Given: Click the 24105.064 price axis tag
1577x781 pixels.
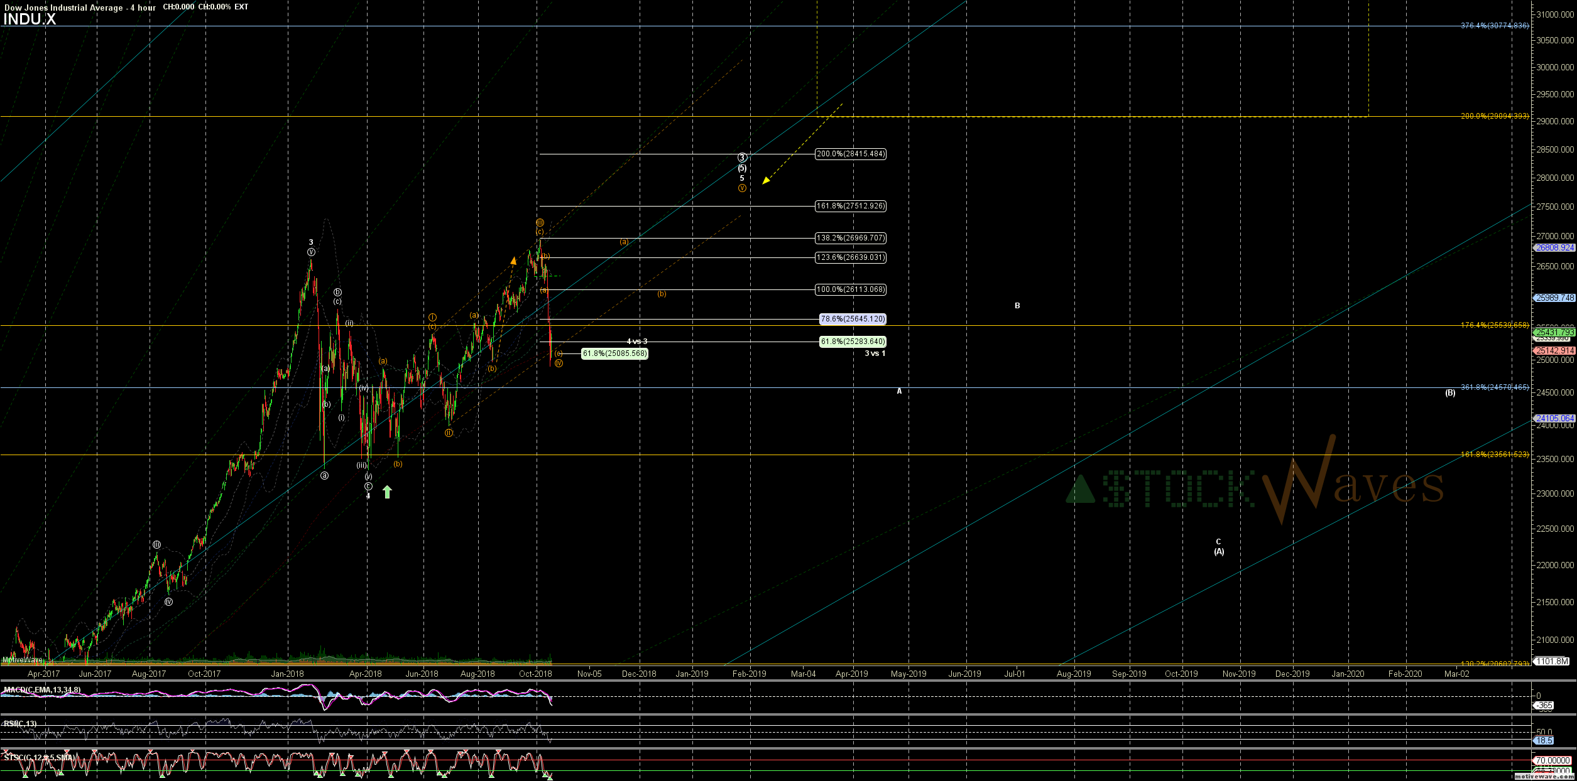Looking at the screenshot, I should [x=1555, y=419].
